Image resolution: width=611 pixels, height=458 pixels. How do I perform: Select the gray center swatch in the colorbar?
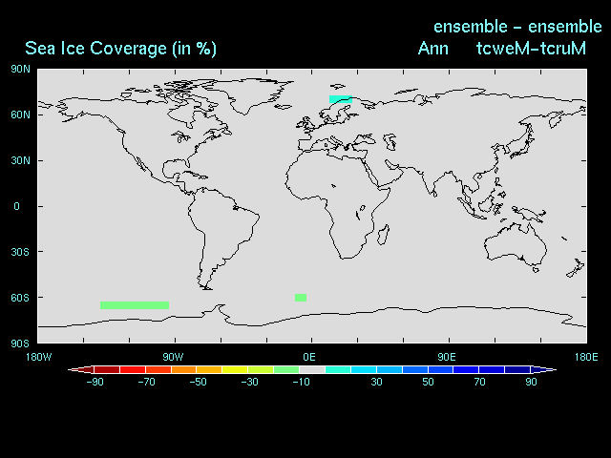point(312,369)
